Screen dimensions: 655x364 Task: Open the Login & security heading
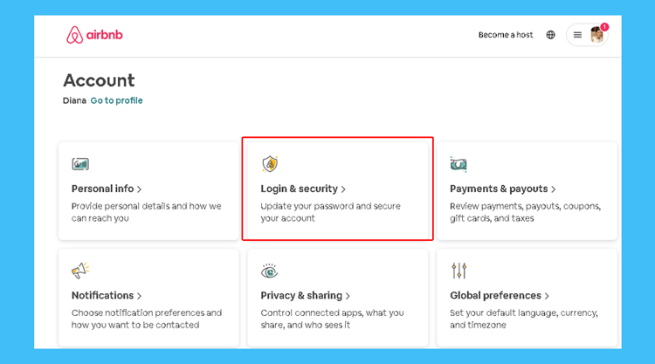[x=299, y=189]
